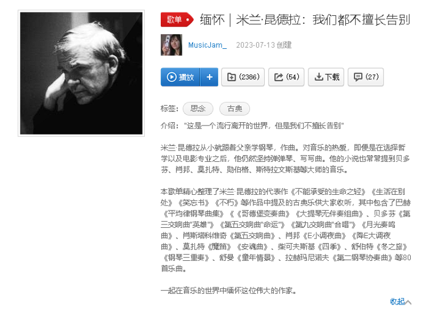Click the collect folder icon showing 2386

(243, 77)
